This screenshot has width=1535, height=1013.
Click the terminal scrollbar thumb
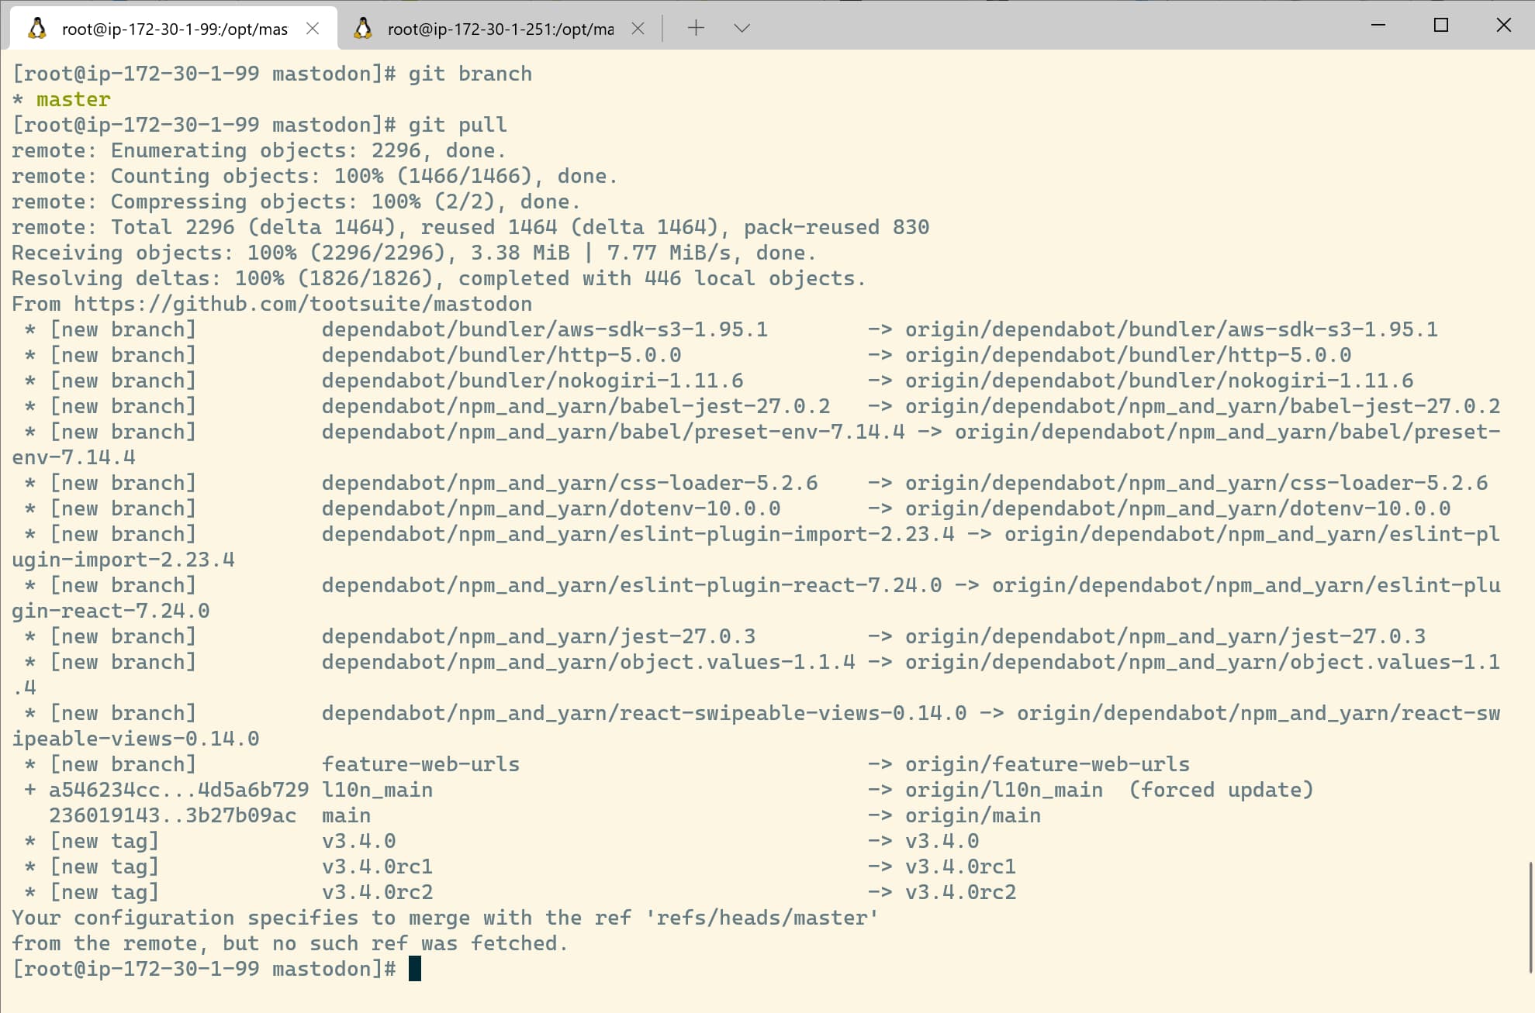coord(1530,916)
